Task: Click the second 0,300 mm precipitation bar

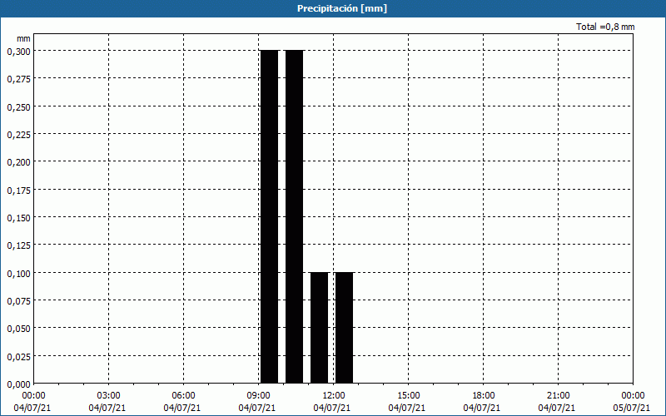Action: coord(295,217)
